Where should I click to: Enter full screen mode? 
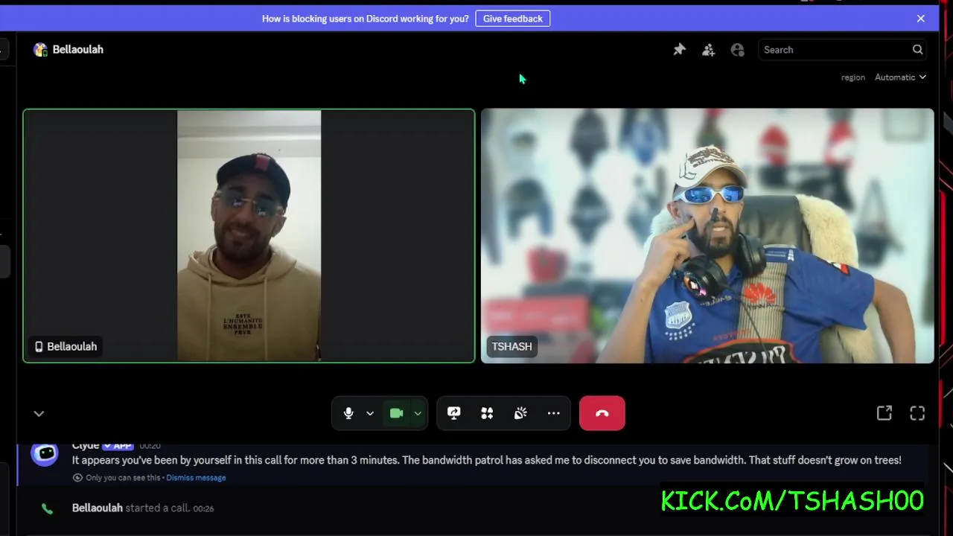tap(917, 413)
